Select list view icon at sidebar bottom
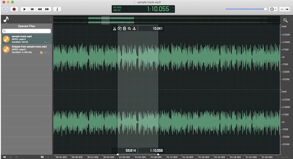 (x=5, y=157)
